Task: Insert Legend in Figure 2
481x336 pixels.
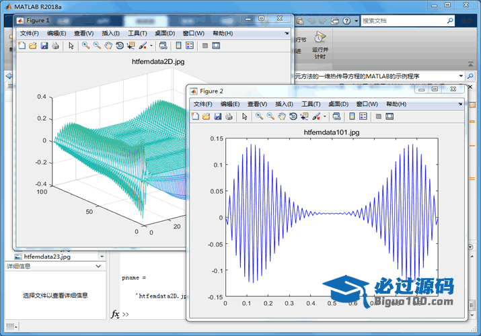Action: click(363, 116)
